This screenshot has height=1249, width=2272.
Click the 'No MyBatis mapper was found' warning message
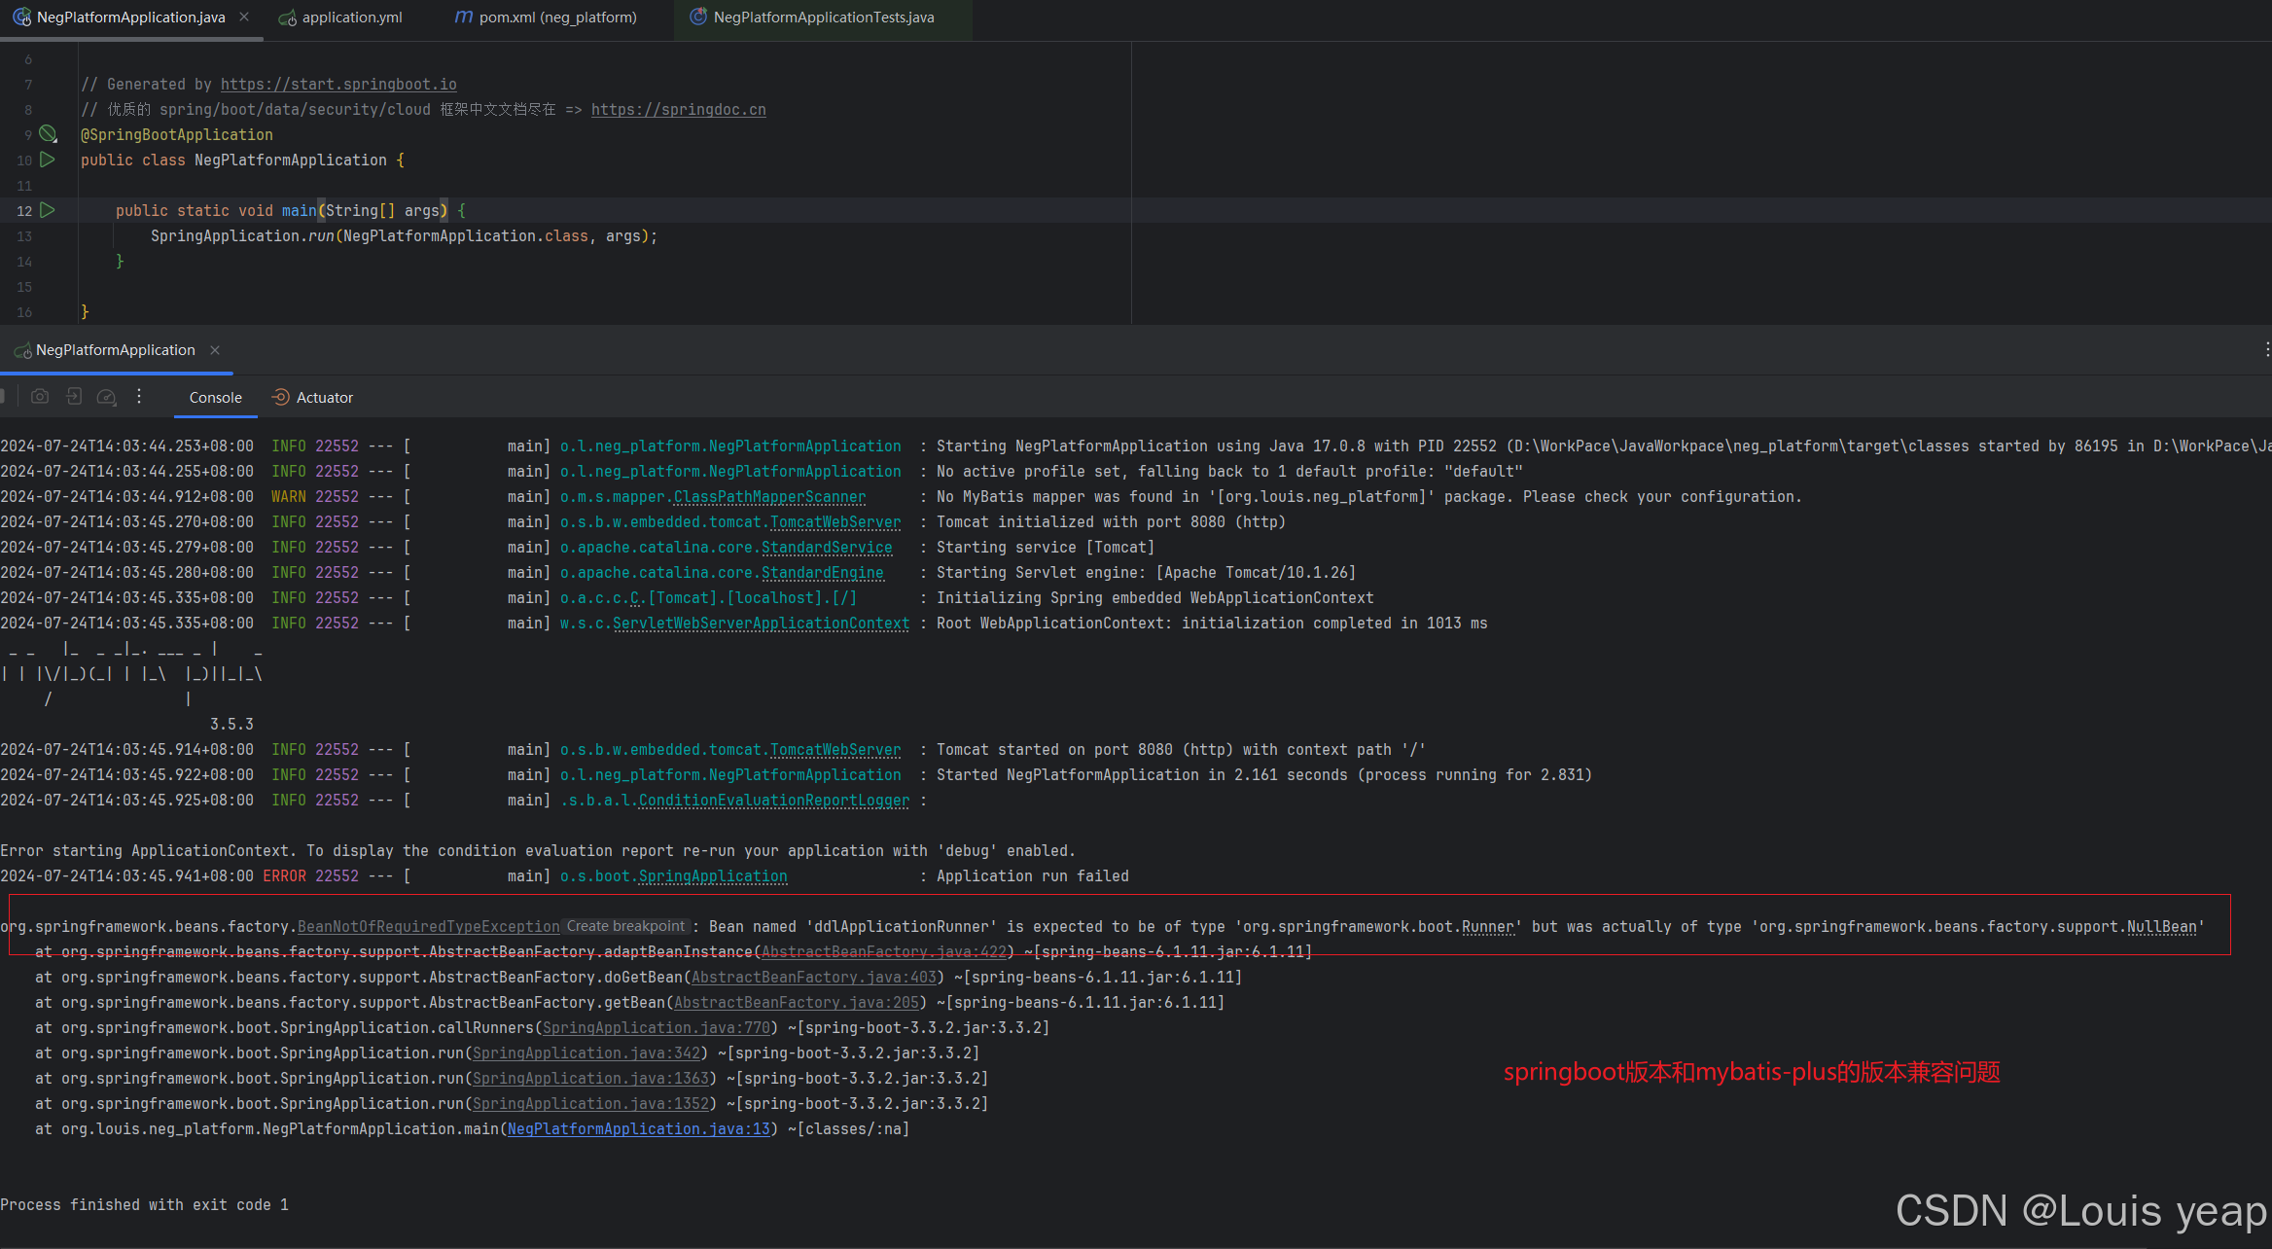pos(1369,497)
